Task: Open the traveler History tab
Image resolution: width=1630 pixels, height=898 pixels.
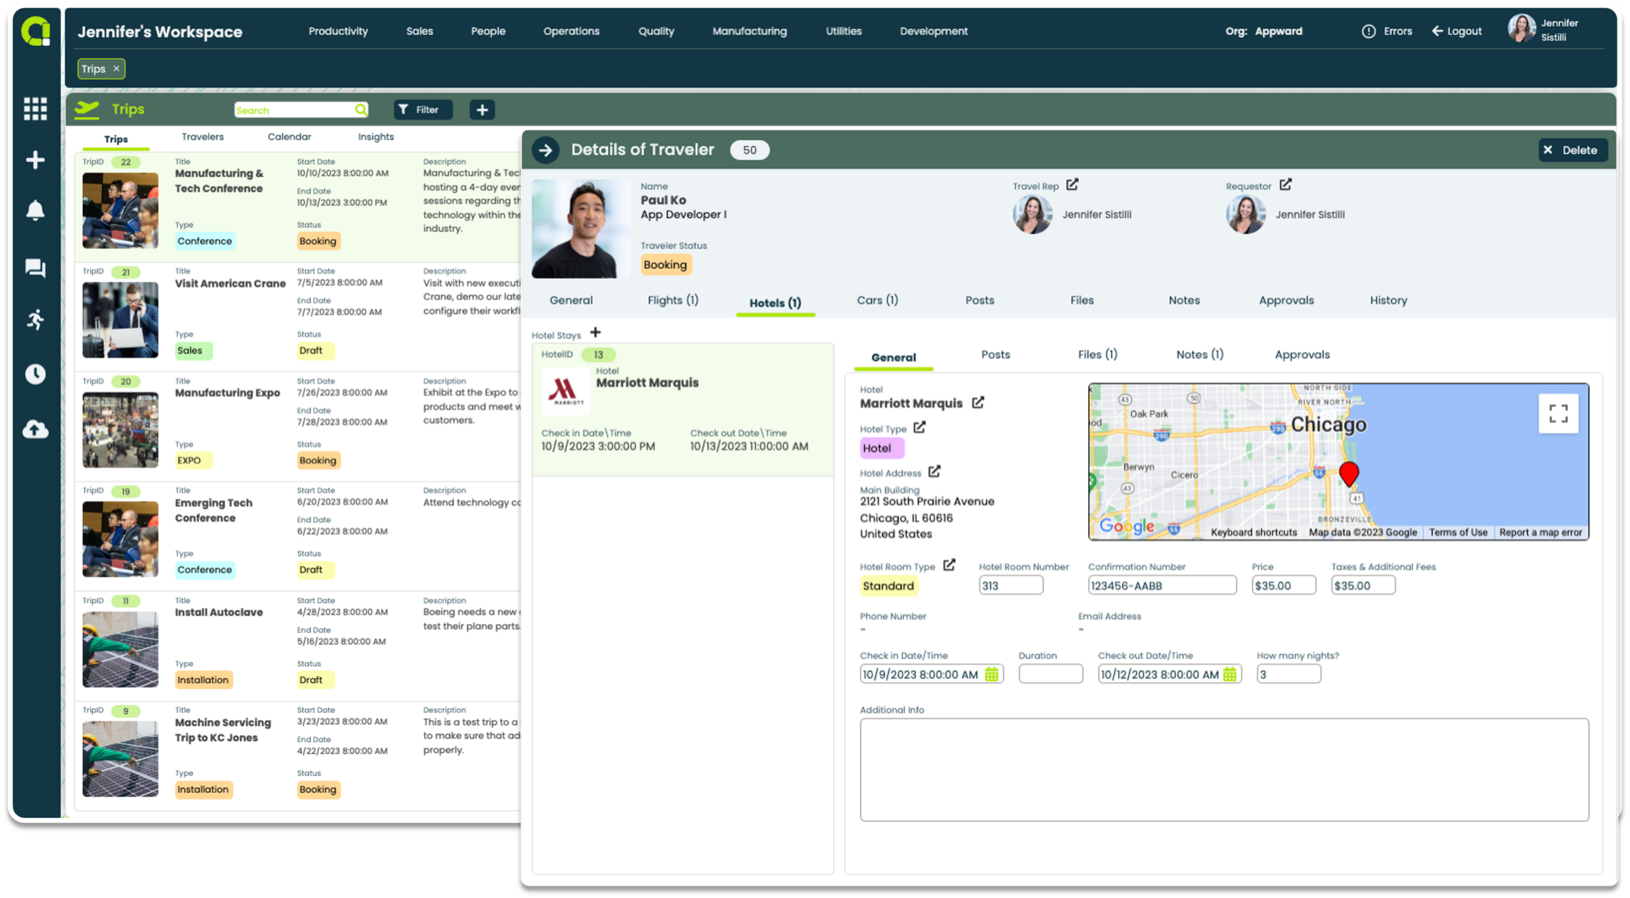Action: click(1389, 300)
